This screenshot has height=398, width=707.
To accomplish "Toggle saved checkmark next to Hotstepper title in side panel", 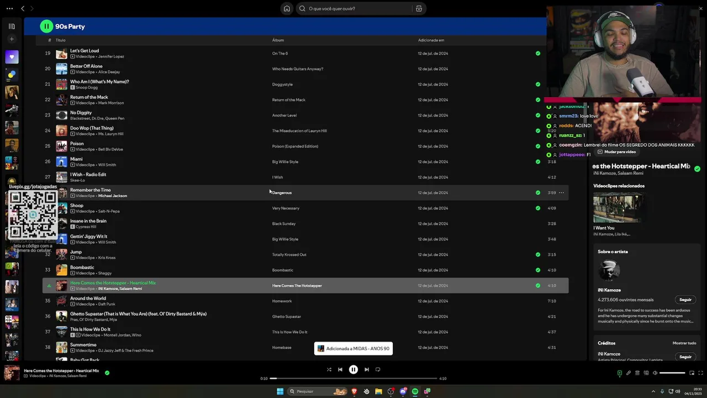I will tap(697, 169).
